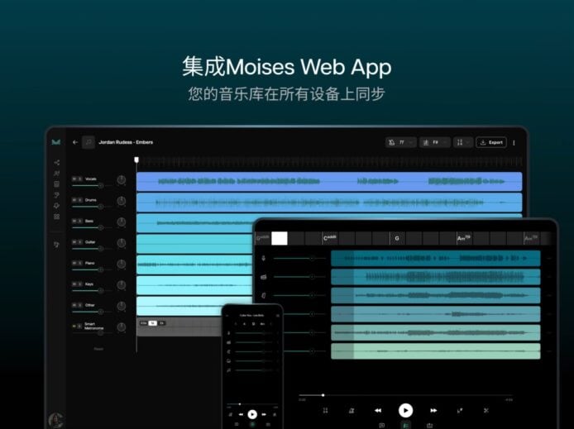Click the Export button

[x=491, y=142]
